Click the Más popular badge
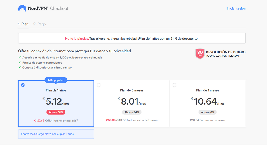The width and height of the screenshot is (267, 145). tap(56, 80)
